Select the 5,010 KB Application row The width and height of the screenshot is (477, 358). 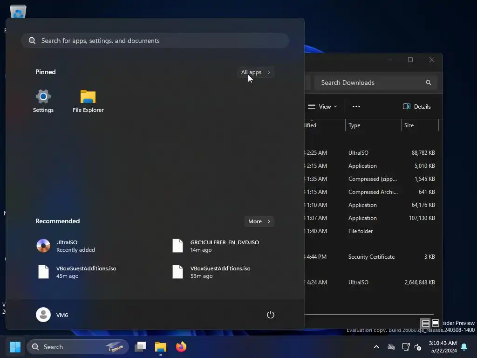point(371,166)
